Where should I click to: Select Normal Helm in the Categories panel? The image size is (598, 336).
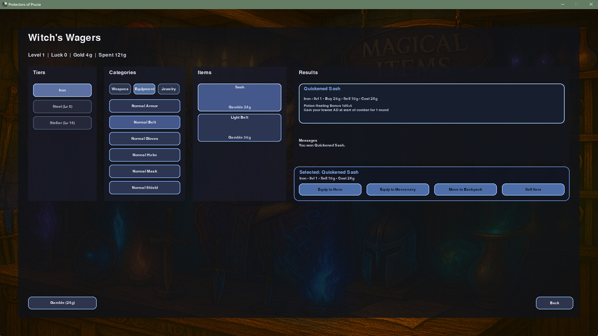(144, 155)
